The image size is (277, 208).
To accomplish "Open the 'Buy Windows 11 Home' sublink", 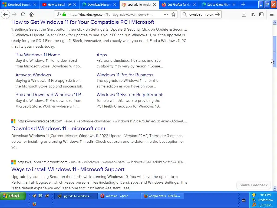I will coord(38,55).
